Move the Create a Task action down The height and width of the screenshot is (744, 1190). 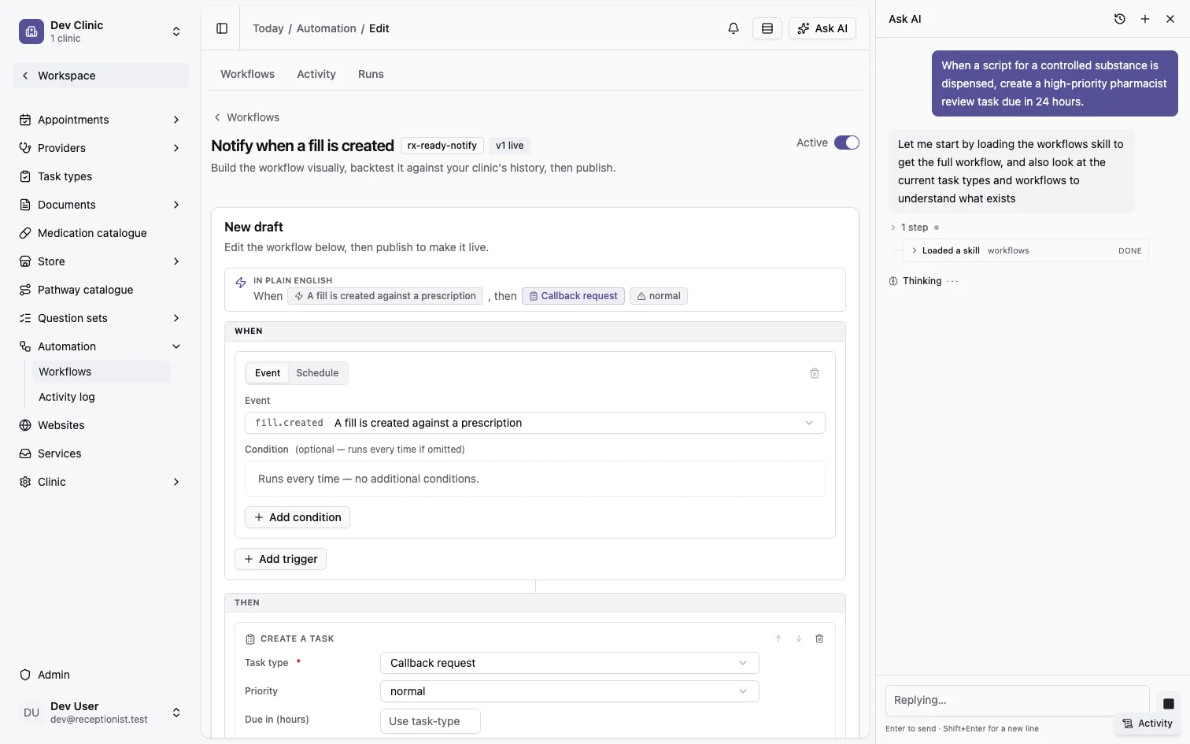tap(799, 639)
